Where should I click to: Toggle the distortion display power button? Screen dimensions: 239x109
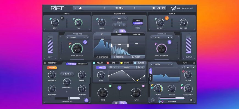click(x=102, y=34)
